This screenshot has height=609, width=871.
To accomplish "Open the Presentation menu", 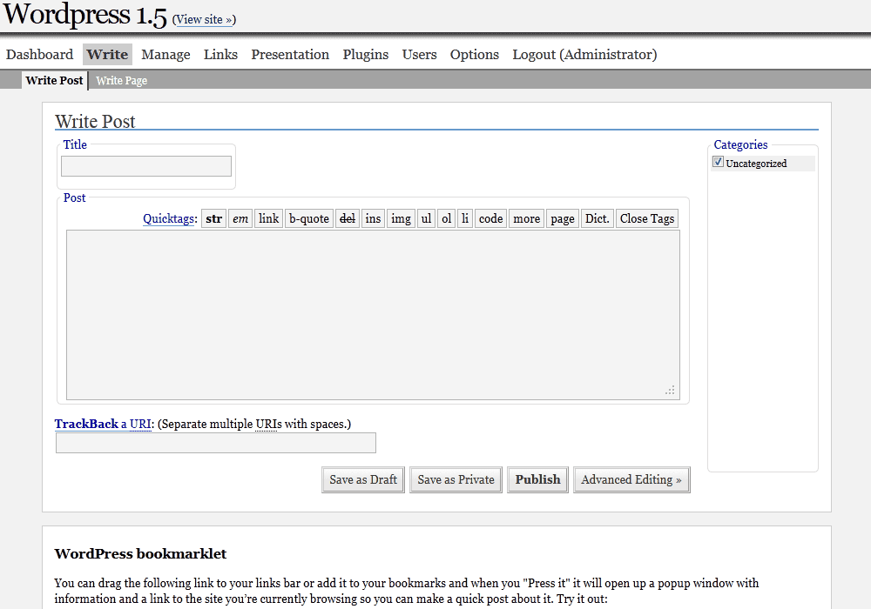I will pyautogui.click(x=290, y=54).
